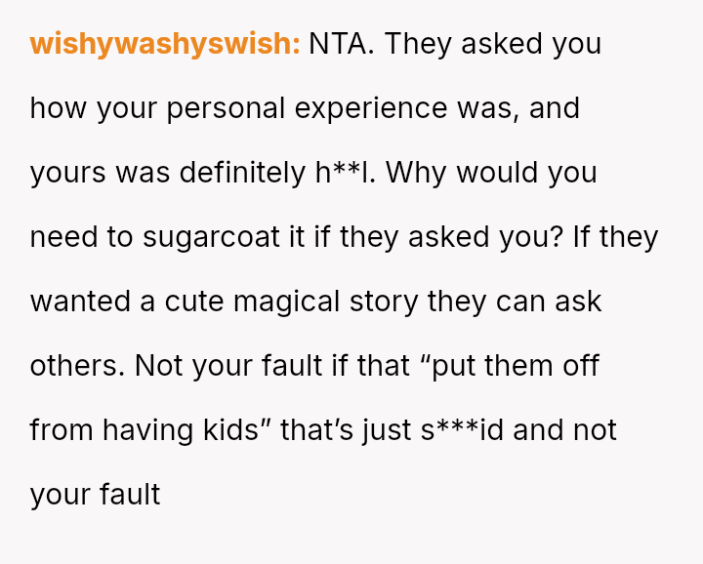Open the wishywashyswish user profile

click(x=164, y=45)
